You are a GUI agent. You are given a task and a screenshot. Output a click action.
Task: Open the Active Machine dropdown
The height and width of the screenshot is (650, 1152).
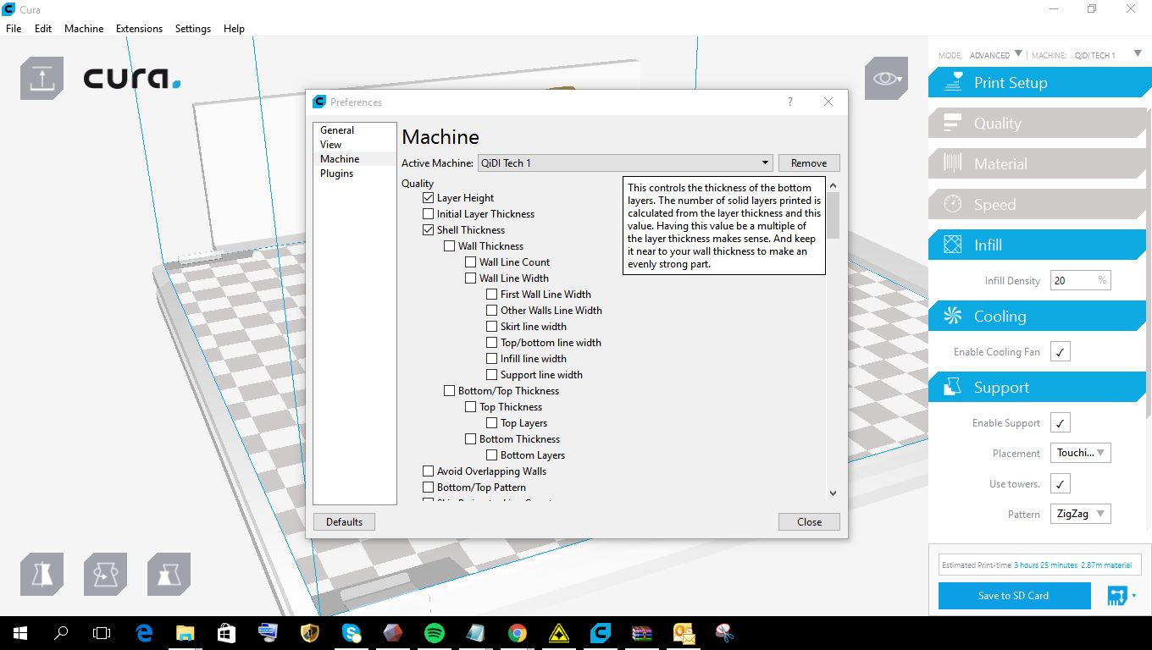pyautogui.click(x=625, y=162)
